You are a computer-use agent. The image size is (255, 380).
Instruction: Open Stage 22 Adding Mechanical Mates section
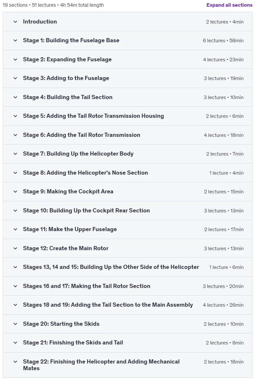pos(128,365)
